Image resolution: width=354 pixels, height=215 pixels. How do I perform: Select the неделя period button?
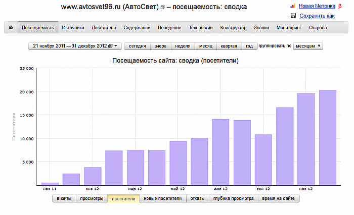tap(183, 46)
